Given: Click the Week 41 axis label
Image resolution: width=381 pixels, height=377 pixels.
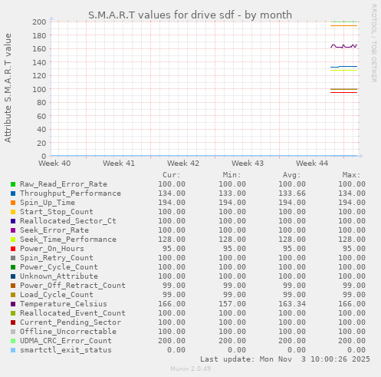Looking at the screenshot, I should tap(119, 164).
